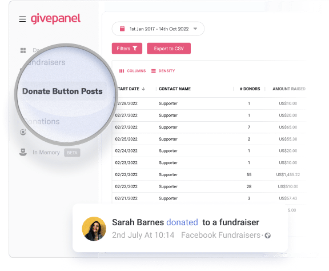329x271 pixels.
Task: Change table Density setting
Action: point(163,71)
